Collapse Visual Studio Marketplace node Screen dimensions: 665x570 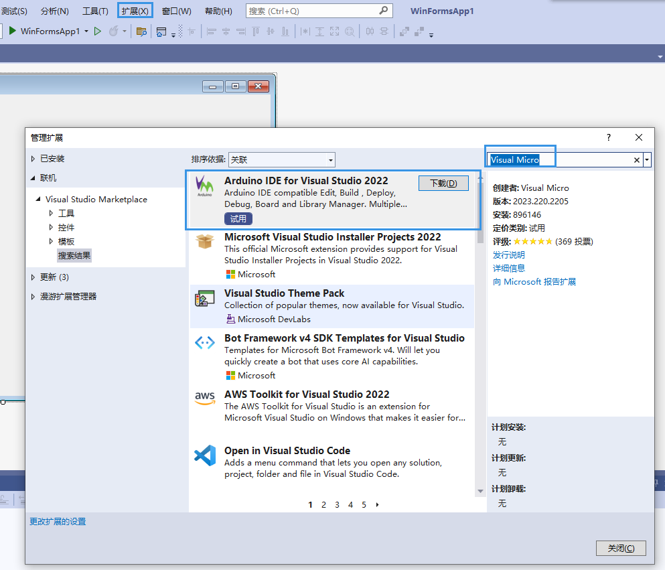(x=38, y=199)
